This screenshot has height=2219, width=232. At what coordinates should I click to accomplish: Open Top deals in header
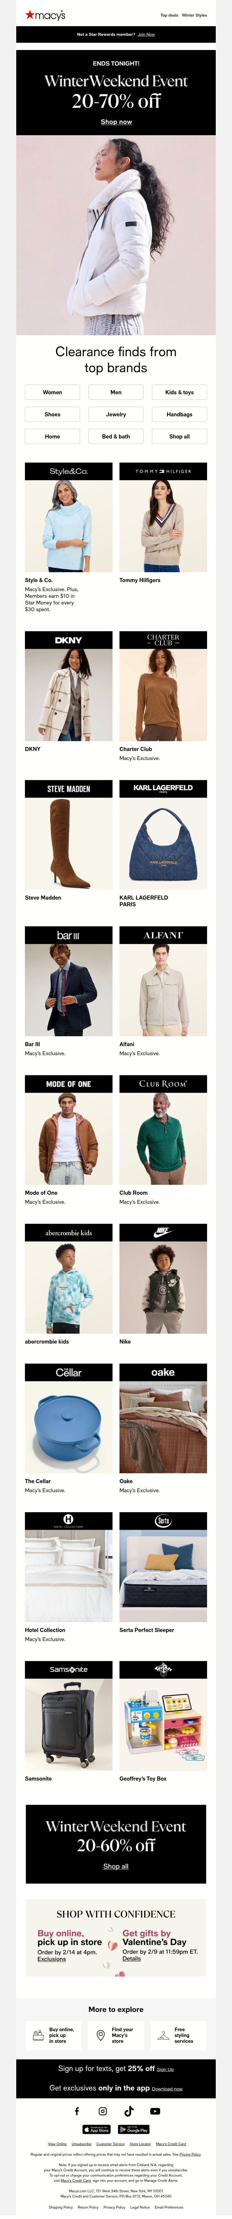169,15
